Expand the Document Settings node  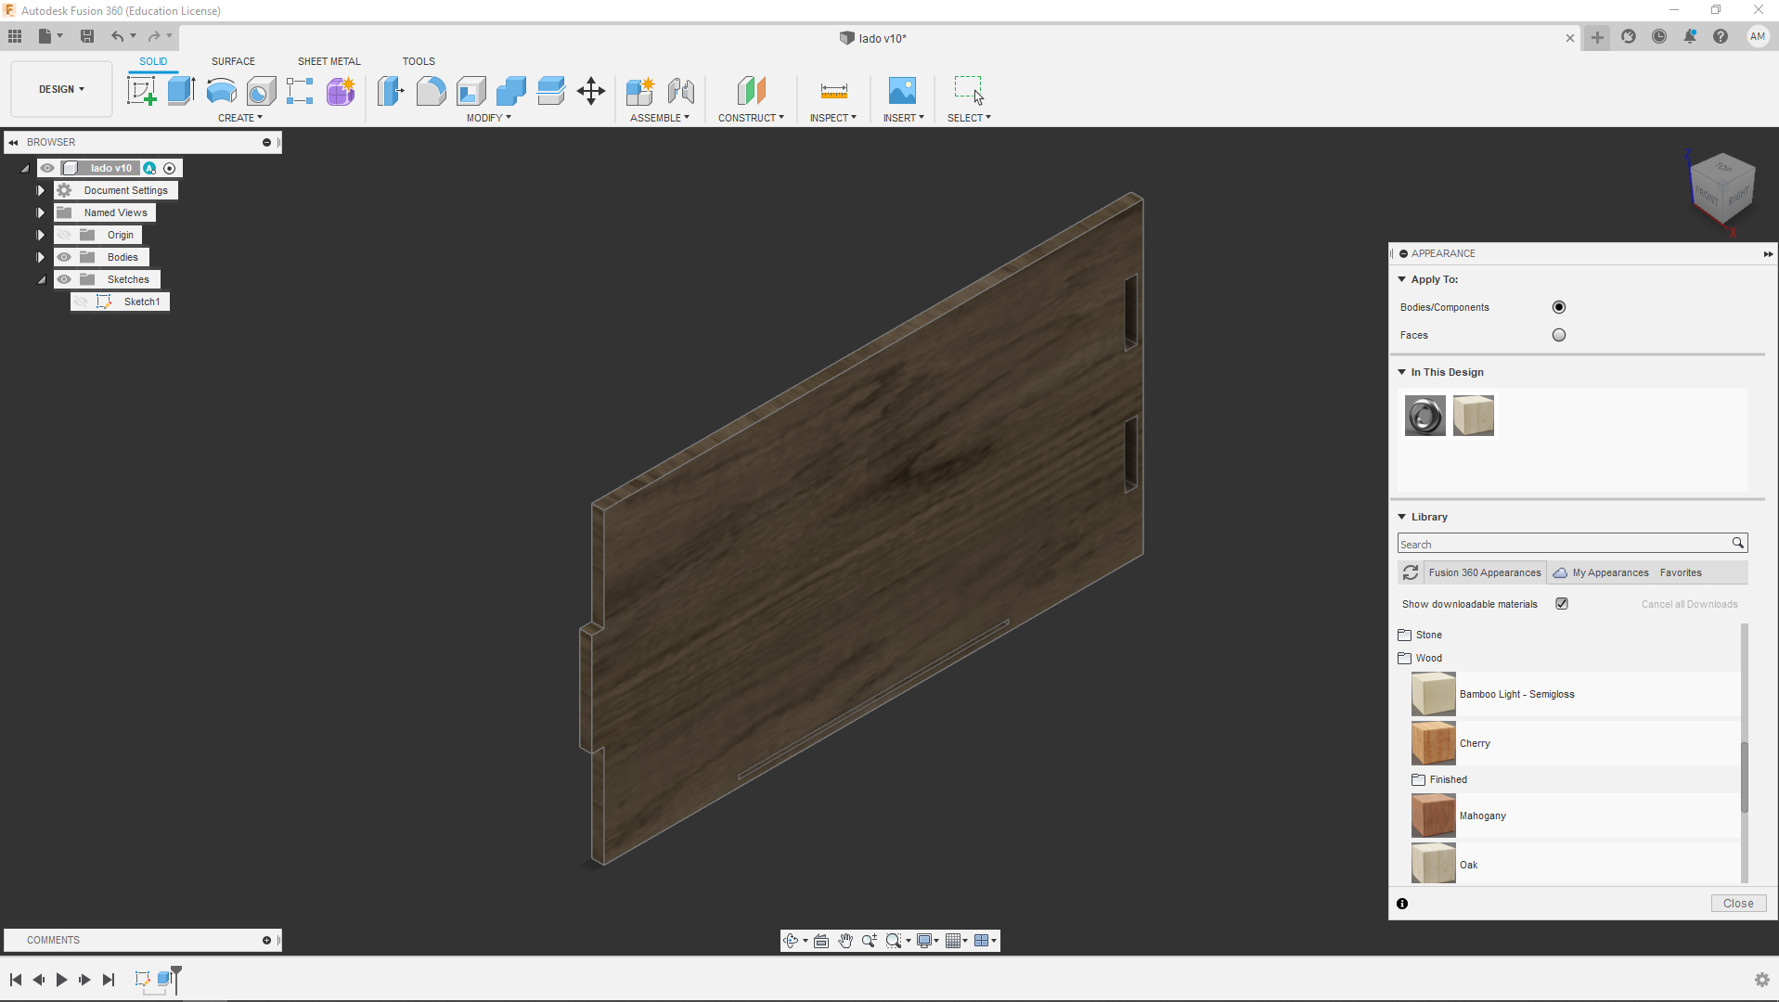[41, 190]
